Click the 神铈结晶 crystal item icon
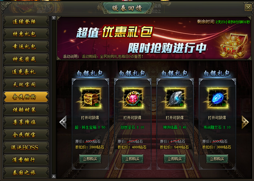This screenshot has width=254, height=181. [x=175, y=98]
